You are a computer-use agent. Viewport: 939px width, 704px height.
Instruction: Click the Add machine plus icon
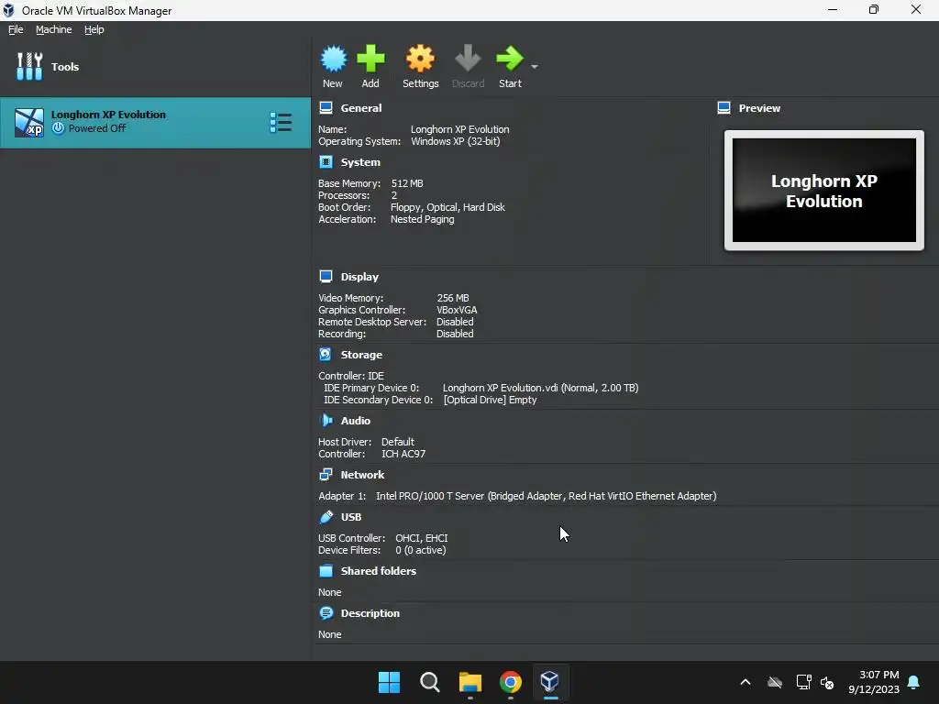(x=370, y=59)
